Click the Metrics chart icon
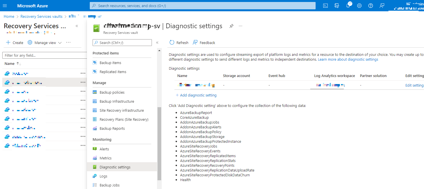This screenshot has height=189, width=424. point(95,158)
